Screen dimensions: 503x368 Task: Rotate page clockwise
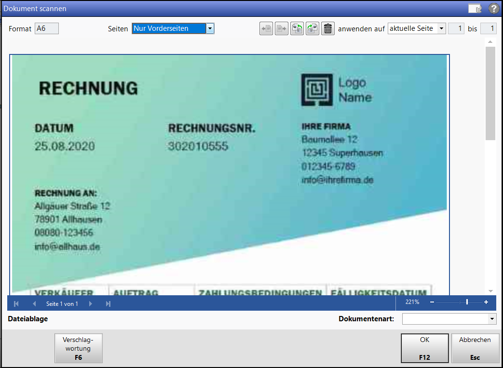pyautogui.click(x=312, y=29)
